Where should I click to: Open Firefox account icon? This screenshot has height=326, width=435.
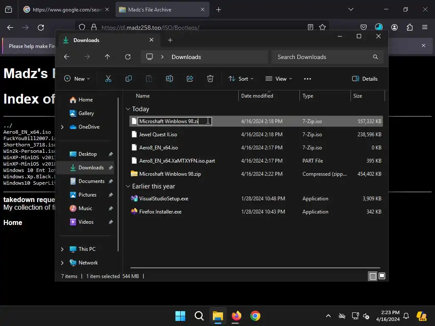coord(395,27)
